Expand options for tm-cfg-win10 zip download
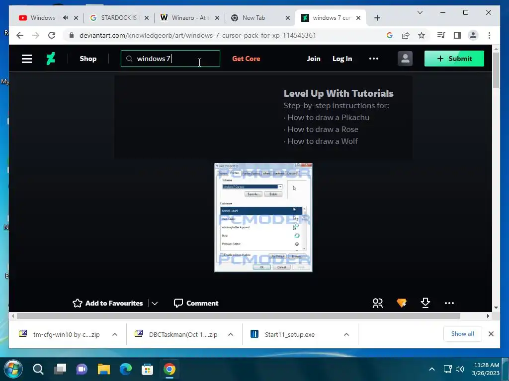509x381 pixels. [x=115, y=334]
